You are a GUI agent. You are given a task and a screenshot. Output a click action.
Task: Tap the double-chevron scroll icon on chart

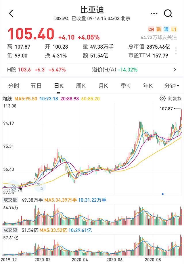click(14, 186)
